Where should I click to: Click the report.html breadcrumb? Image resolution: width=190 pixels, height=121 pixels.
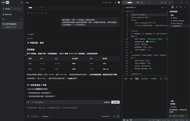tap(129, 11)
